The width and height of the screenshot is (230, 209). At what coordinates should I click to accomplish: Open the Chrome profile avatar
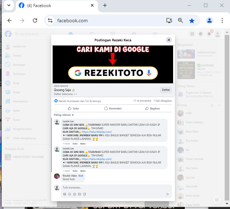pyautogui.click(x=210, y=20)
